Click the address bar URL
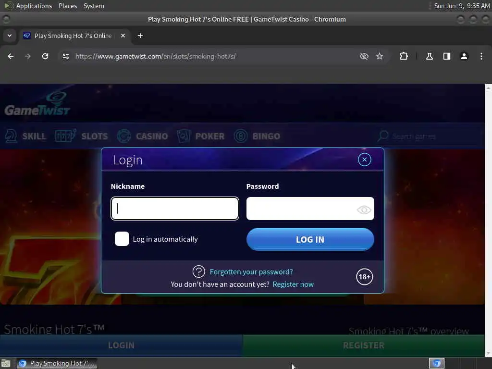The image size is (492, 369). [155, 57]
